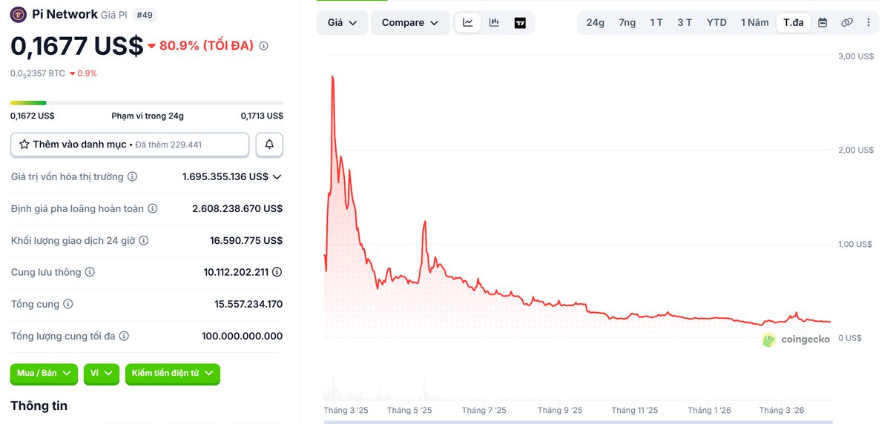
Task: Switch to candlestick chart view
Action: pos(494,22)
